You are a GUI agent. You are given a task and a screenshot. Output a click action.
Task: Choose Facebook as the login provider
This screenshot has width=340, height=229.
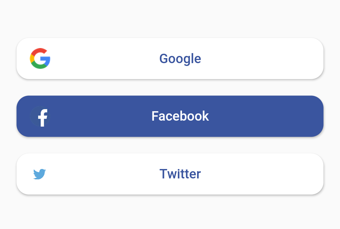pyautogui.click(x=170, y=116)
